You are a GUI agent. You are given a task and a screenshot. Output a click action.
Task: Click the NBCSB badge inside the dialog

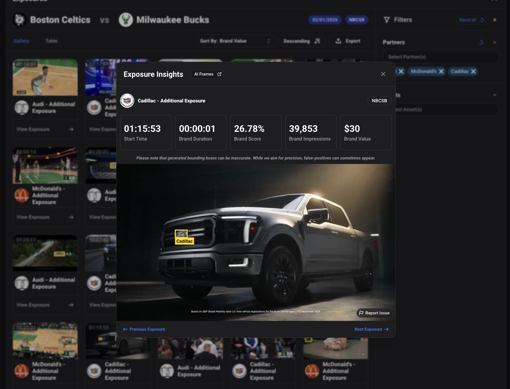coord(379,101)
